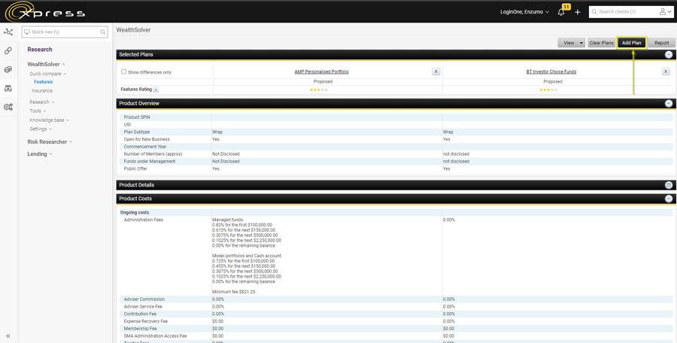The width and height of the screenshot is (677, 343).
Task: Enable Show differences only checkbox
Action: tap(124, 72)
